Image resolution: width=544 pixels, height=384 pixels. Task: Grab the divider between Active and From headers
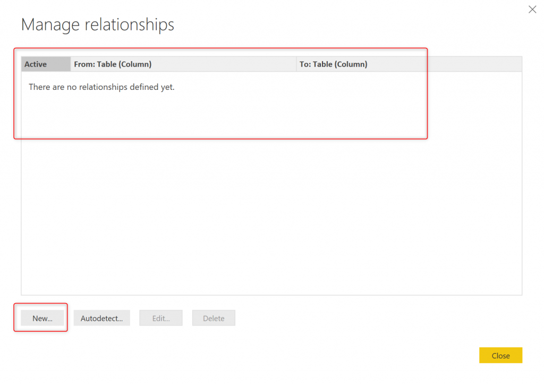(x=71, y=64)
